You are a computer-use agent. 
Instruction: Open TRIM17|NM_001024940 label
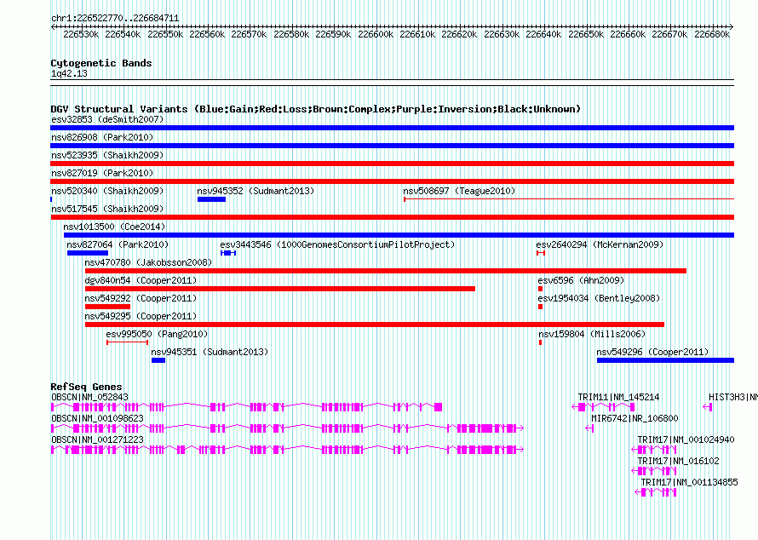686,439
